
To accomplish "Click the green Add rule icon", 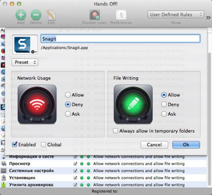I will (x=21, y=15).
